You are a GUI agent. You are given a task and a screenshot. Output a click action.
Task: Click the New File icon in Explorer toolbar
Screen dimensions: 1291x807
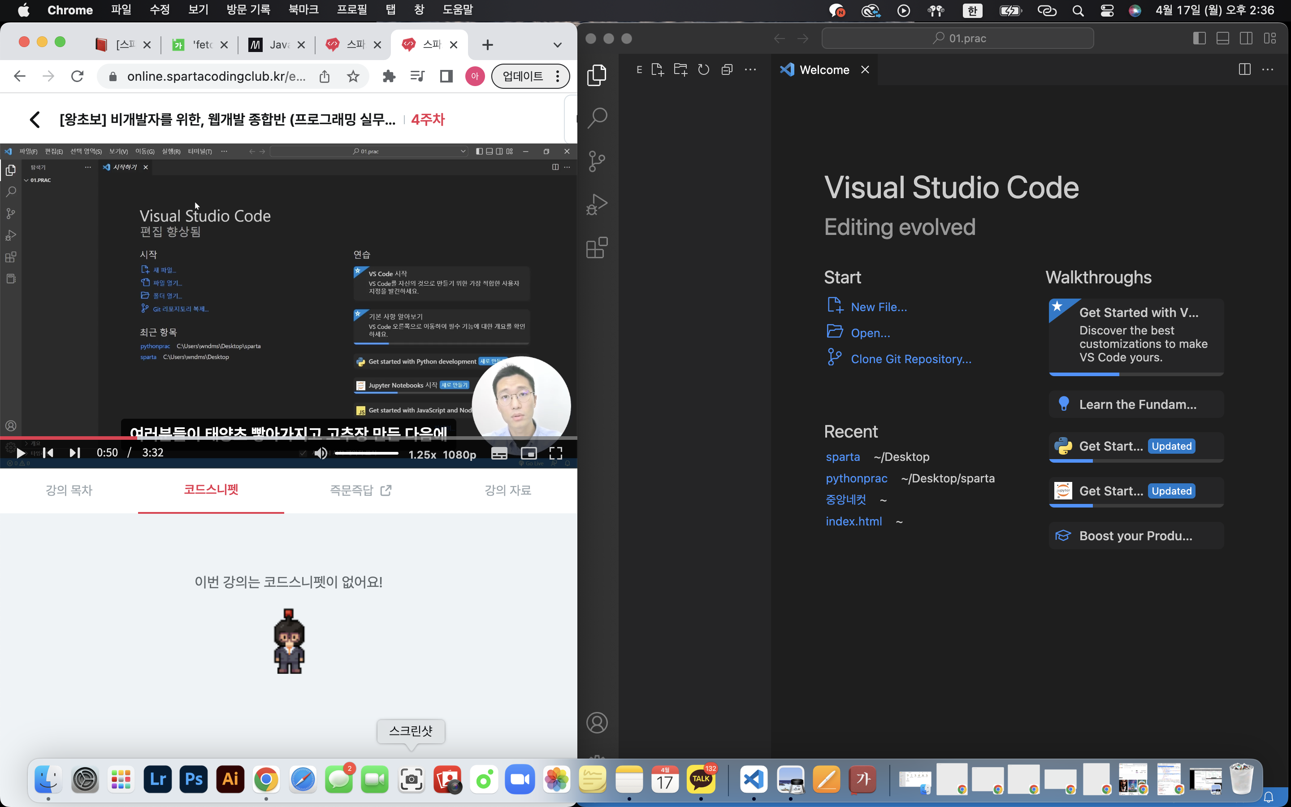(657, 69)
